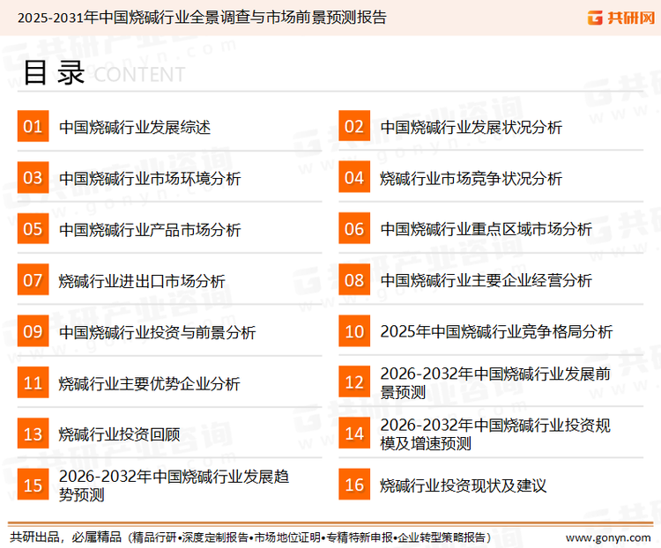Click the 共研网 logo in header

pyautogui.click(x=621, y=18)
